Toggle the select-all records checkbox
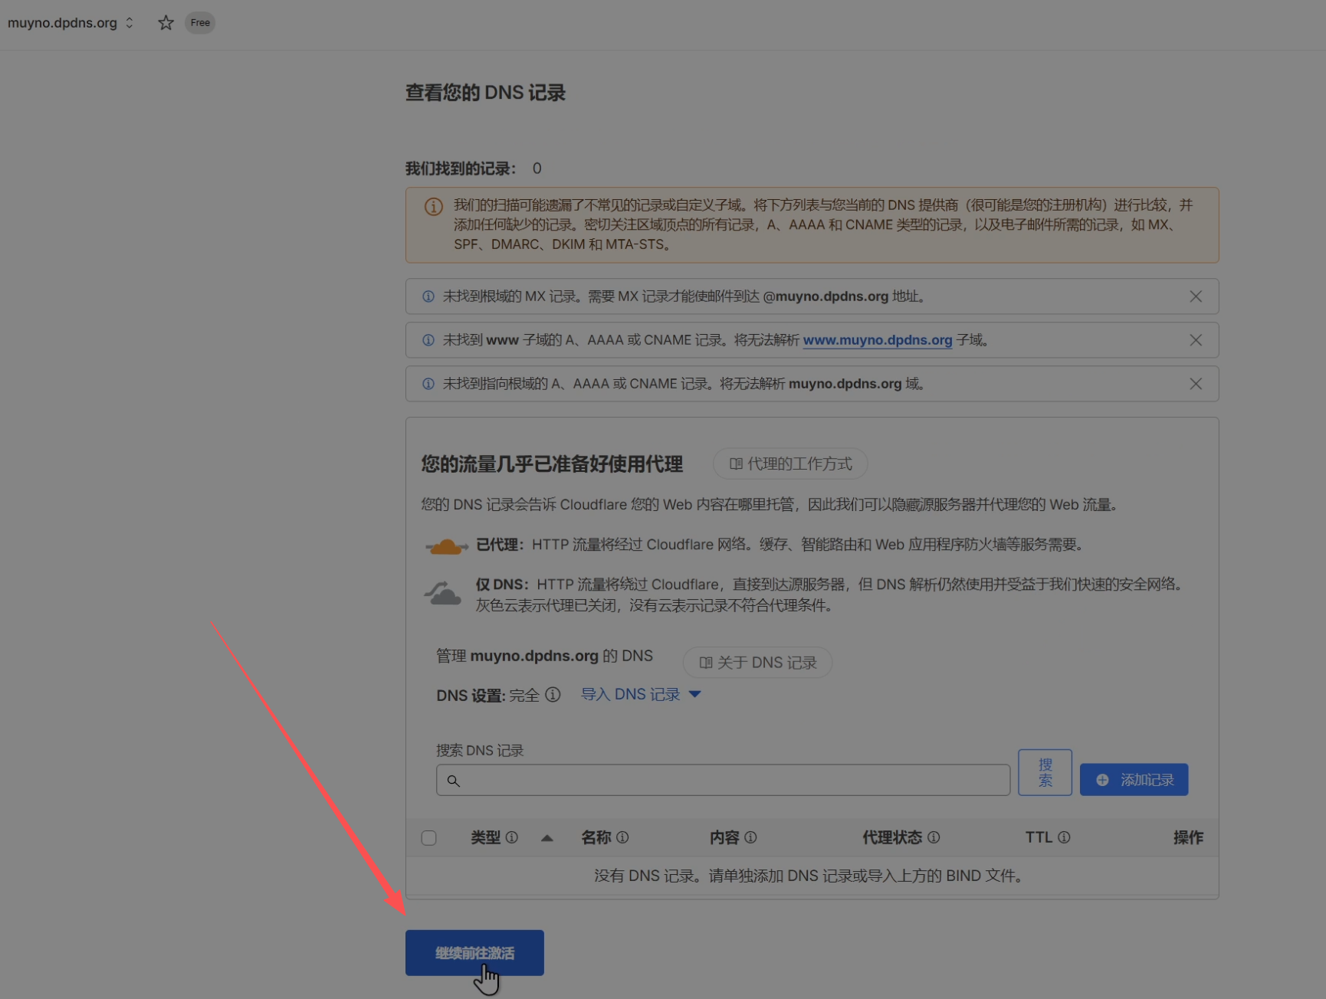 point(429,838)
